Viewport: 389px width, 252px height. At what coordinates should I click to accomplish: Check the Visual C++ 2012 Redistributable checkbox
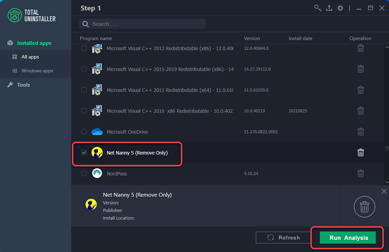point(84,90)
